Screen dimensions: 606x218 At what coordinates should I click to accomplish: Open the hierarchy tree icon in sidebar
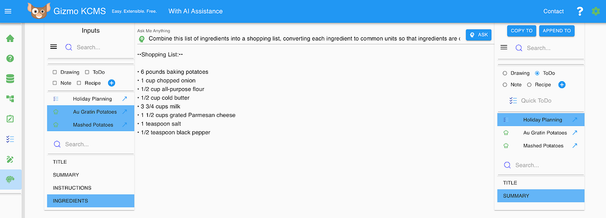10,99
